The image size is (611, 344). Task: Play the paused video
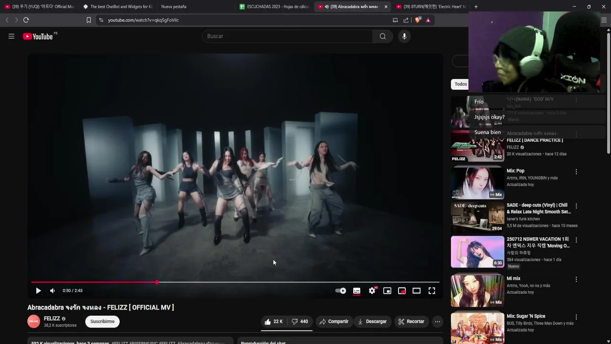coord(38,290)
